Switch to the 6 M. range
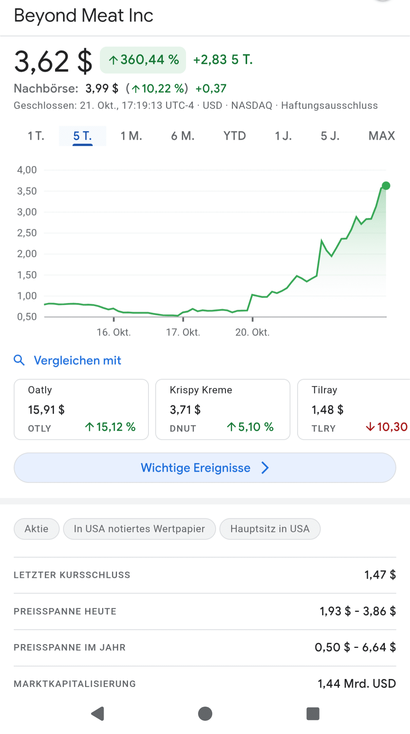The width and height of the screenshot is (410, 734). (x=183, y=136)
